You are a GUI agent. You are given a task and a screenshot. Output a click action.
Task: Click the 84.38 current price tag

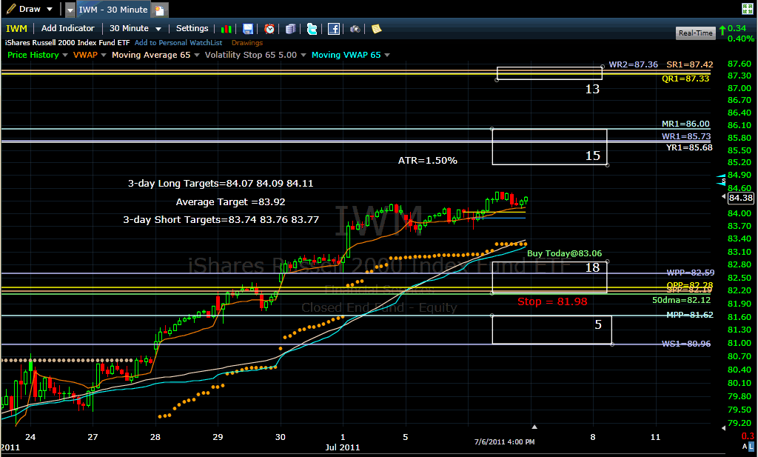(740, 198)
